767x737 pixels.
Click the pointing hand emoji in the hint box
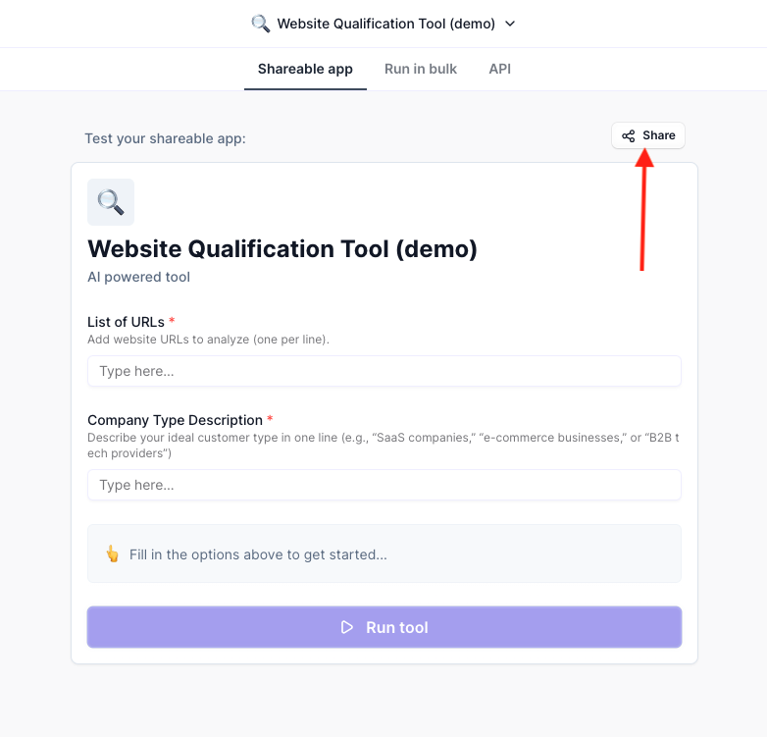(112, 554)
